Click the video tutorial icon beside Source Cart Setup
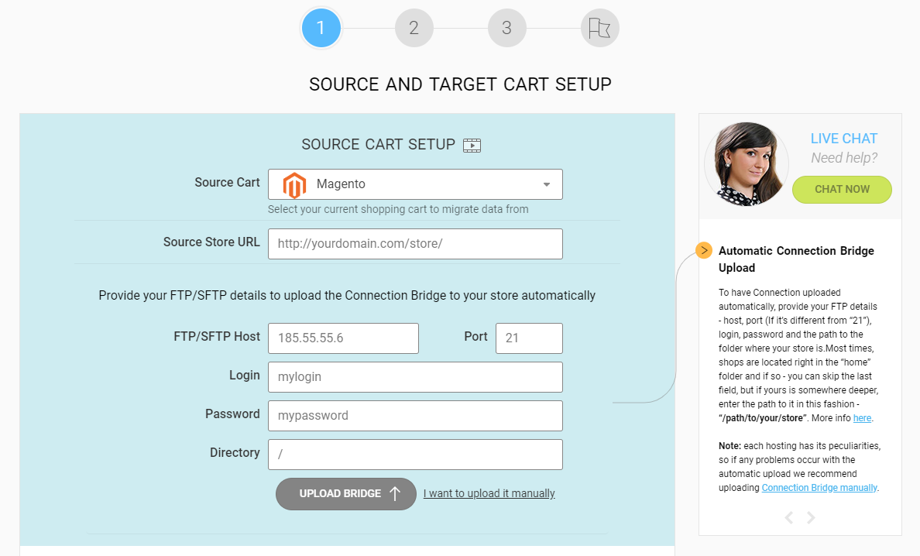Image resolution: width=920 pixels, height=556 pixels. pos(472,146)
